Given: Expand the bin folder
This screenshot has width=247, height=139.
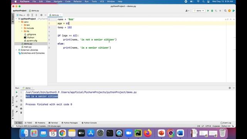Looking at the screenshot, I should point(22,25).
